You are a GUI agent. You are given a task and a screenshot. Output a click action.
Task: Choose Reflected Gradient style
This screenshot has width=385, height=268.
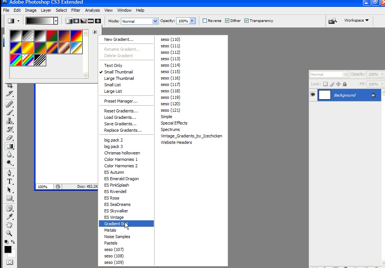coord(91,21)
